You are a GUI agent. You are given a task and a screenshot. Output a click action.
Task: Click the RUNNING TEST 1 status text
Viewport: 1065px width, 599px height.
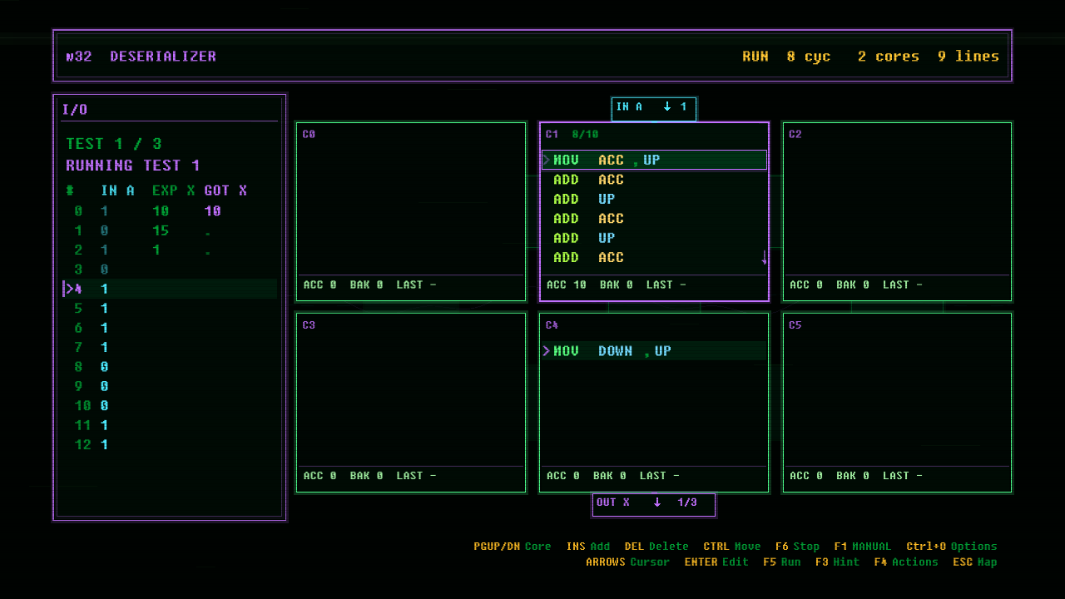click(133, 166)
